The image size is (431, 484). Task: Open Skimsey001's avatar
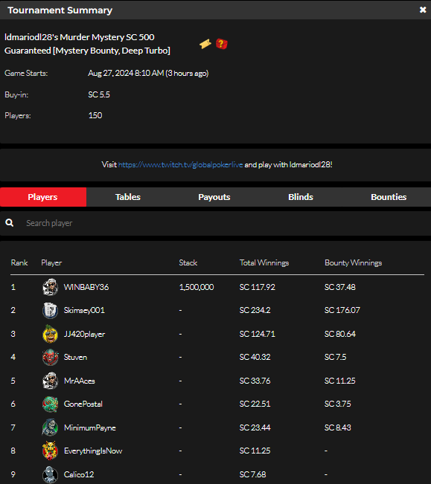click(50, 310)
